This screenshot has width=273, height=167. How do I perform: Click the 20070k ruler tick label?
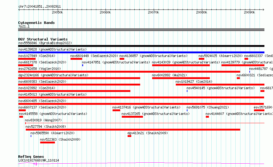pos(153,12)
